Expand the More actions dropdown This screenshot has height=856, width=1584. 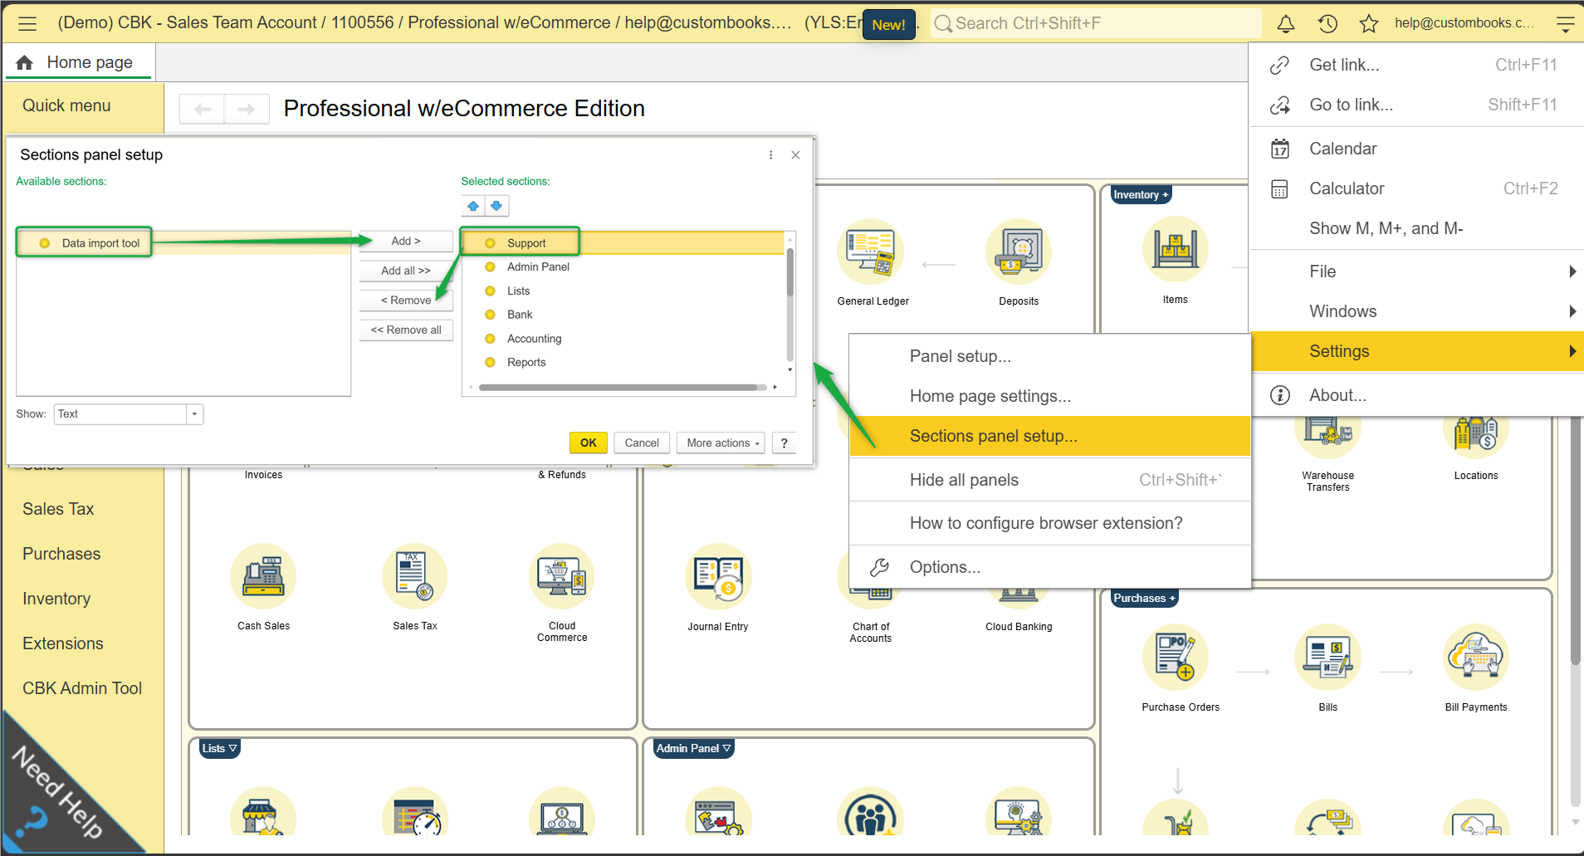point(723,443)
